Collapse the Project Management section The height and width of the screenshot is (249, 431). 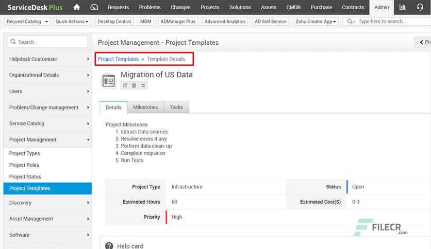[47, 139]
